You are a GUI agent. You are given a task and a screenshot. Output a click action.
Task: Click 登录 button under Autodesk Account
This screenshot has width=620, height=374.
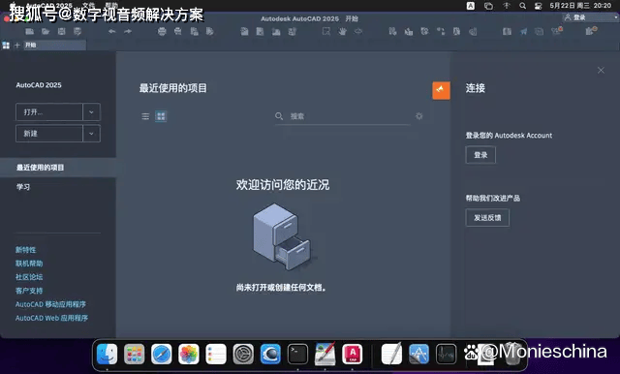coord(480,155)
